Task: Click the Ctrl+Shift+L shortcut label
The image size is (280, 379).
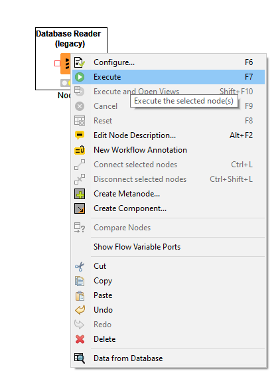Action: tap(231, 179)
